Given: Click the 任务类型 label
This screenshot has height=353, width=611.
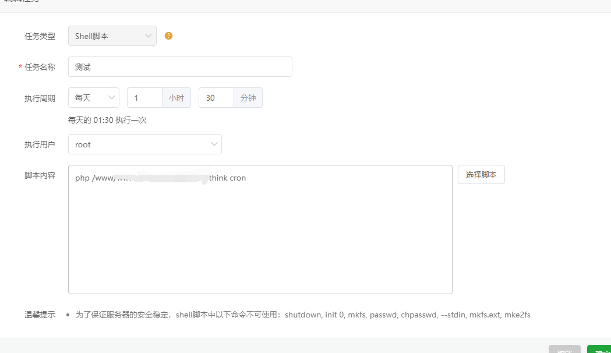Looking at the screenshot, I should pyautogui.click(x=40, y=36).
